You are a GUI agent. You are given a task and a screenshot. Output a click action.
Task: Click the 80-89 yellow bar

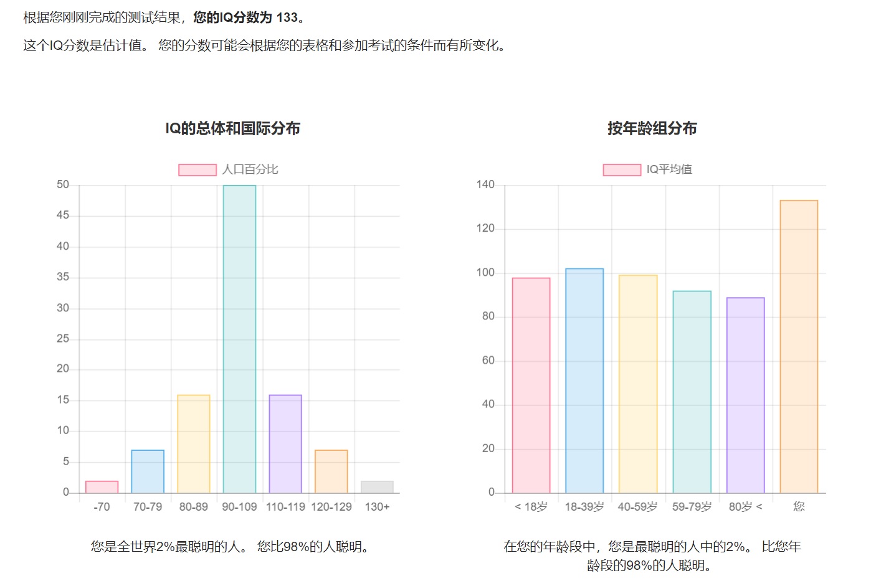pyautogui.click(x=194, y=444)
